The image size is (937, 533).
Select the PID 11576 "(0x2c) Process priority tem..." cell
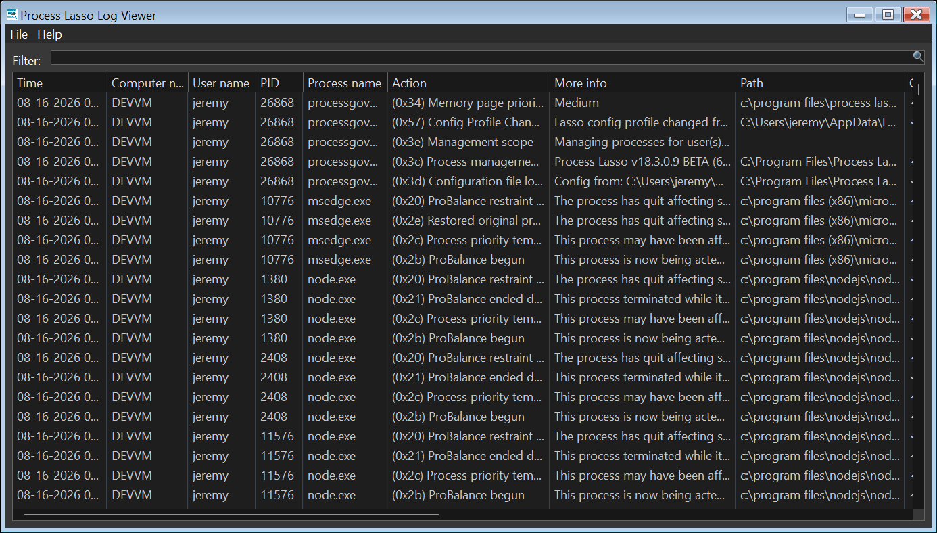pyautogui.click(x=467, y=476)
